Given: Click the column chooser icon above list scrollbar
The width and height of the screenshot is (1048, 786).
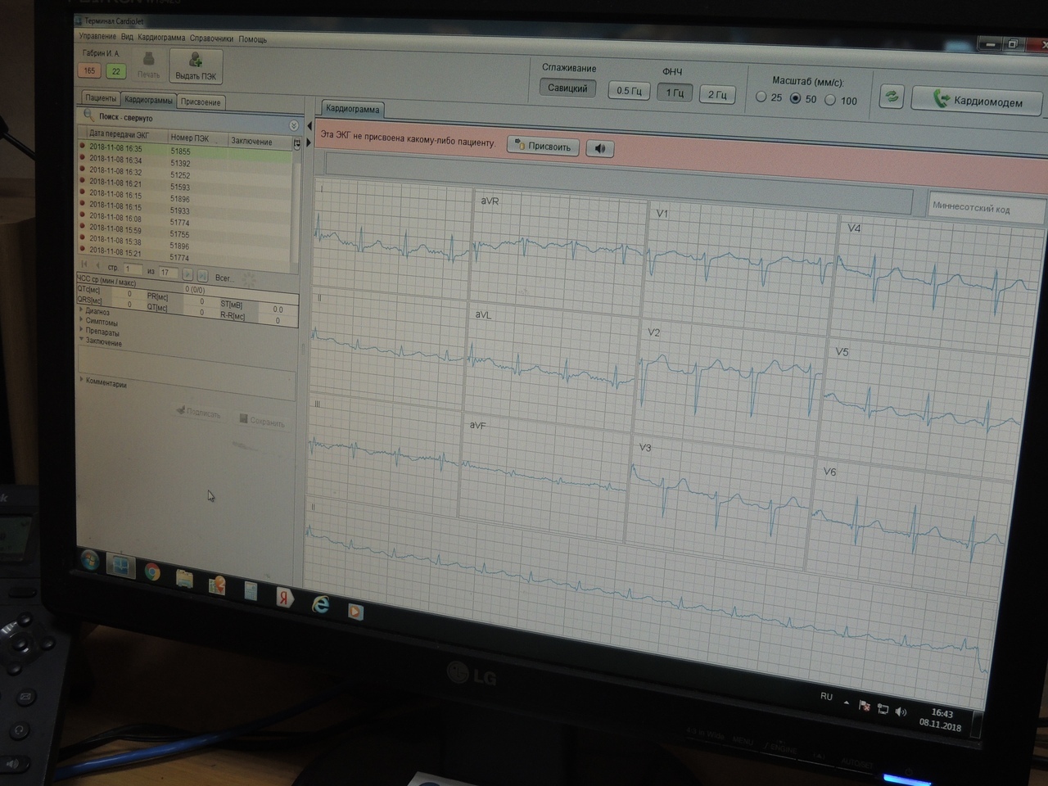Looking at the screenshot, I should (296, 142).
